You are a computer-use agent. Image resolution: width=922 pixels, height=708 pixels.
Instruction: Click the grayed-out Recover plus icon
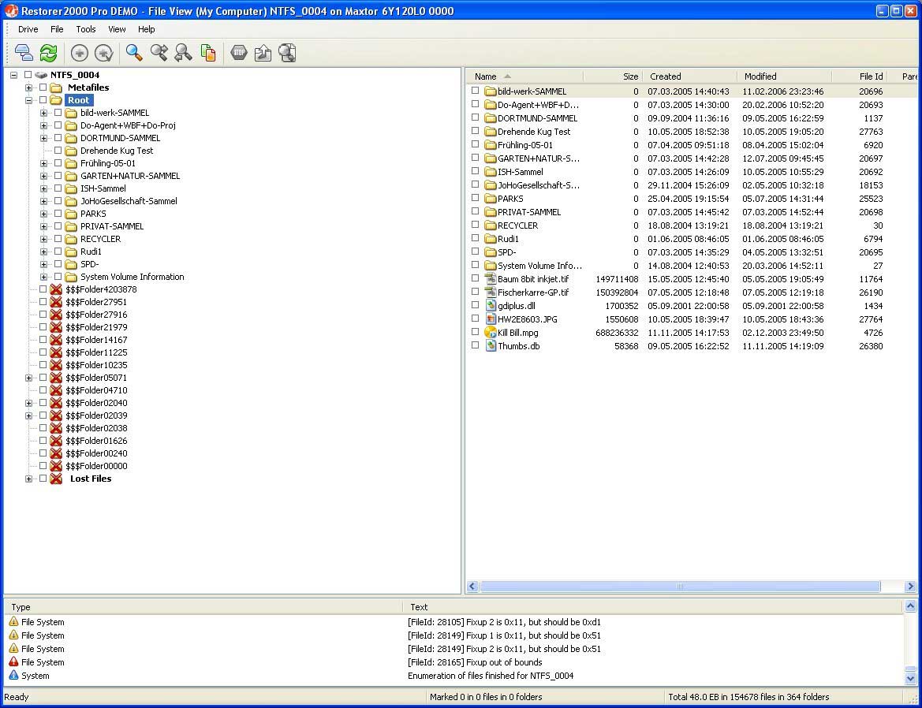click(x=80, y=53)
